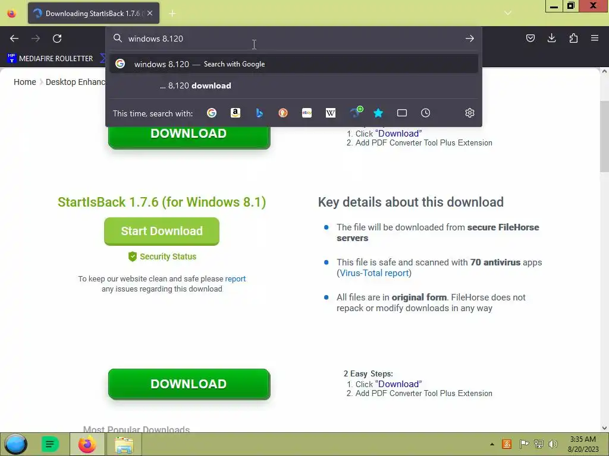Select the Downloading StartIsBack 1.7.6 tab
The image size is (609, 456).
pyautogui.click(x=93, y=13)
